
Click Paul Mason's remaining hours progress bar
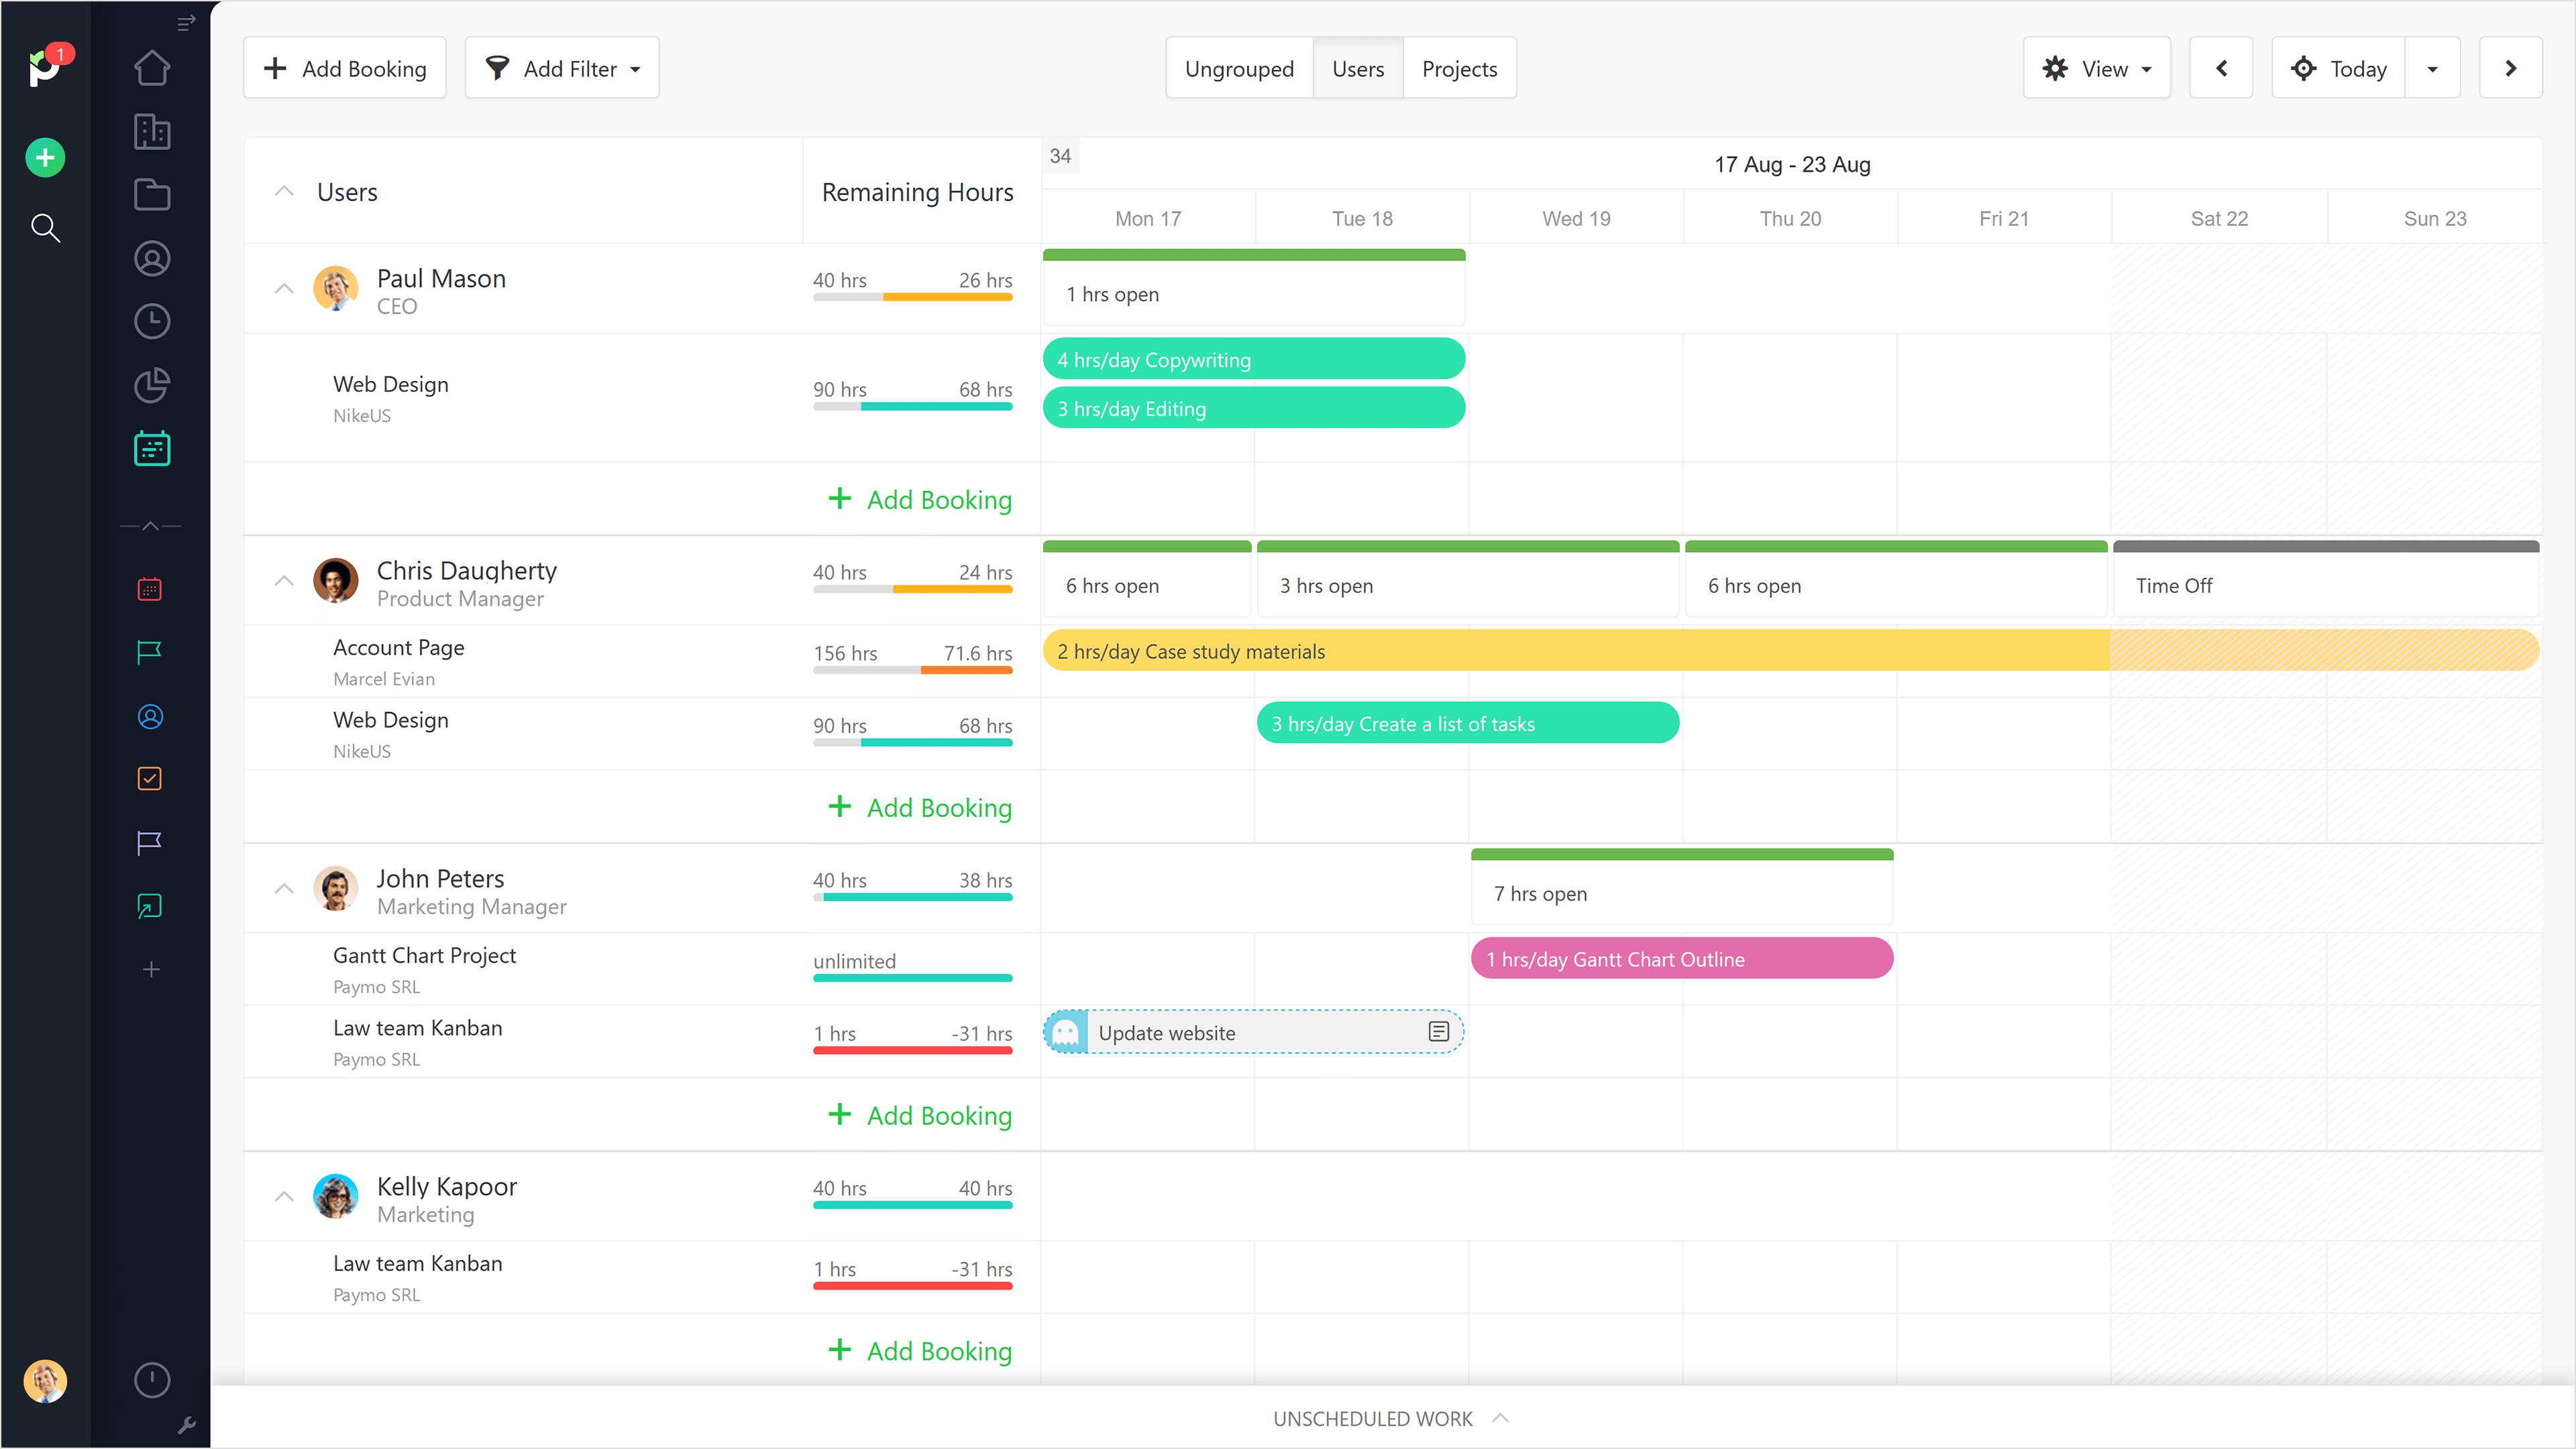[x=912, y=297]
